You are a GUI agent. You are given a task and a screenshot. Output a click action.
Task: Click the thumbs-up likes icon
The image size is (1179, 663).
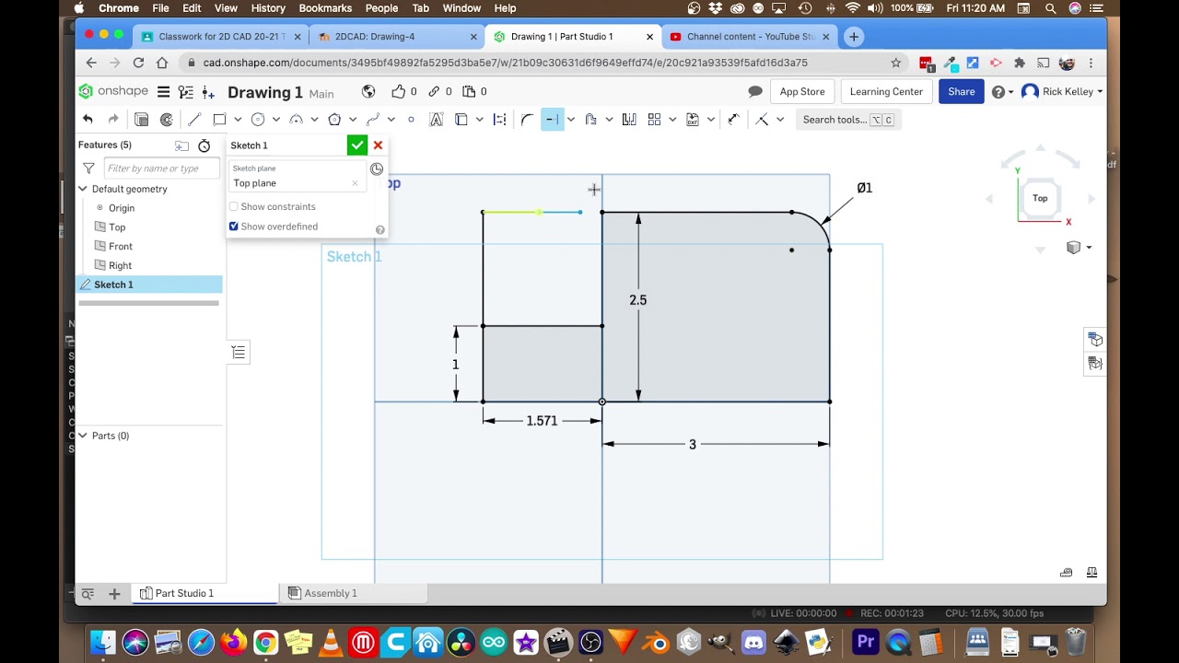398,91
